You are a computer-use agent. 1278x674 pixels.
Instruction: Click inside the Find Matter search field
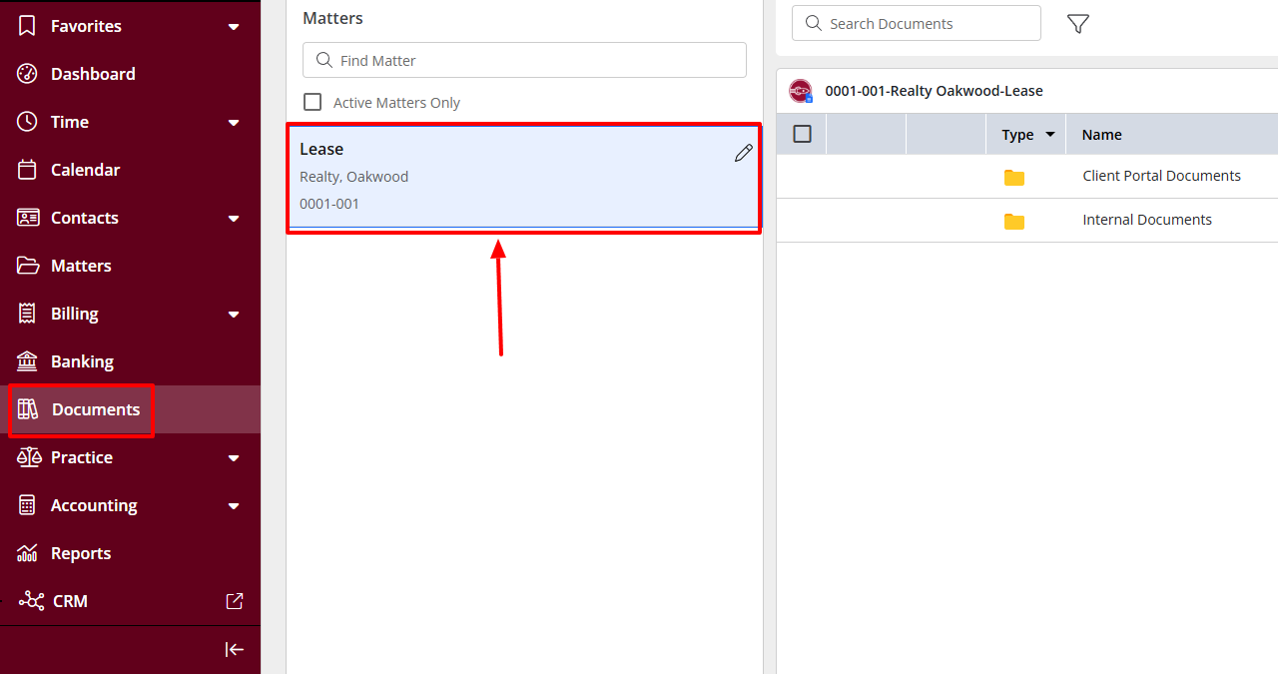click(524, 60)
